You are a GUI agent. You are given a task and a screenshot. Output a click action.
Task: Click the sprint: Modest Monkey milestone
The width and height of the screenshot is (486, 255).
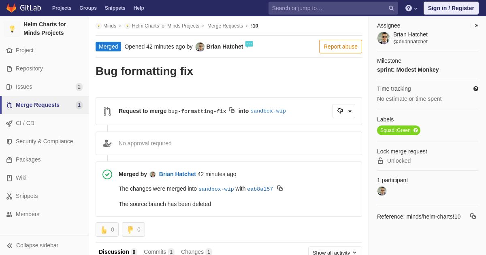click(408, 70)
